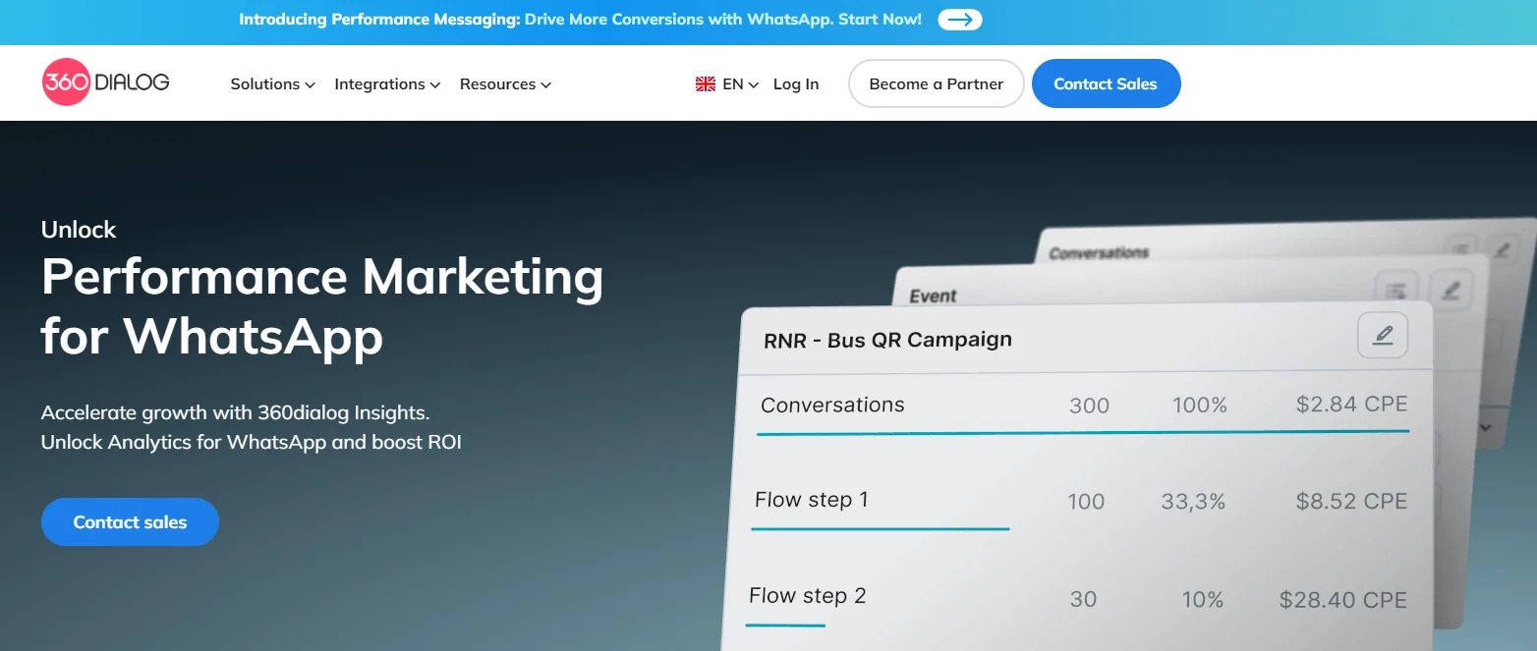1537x651 pixels.
Task: Click the '30' count in Flow step 2 row
Action: coord(1083,599)
